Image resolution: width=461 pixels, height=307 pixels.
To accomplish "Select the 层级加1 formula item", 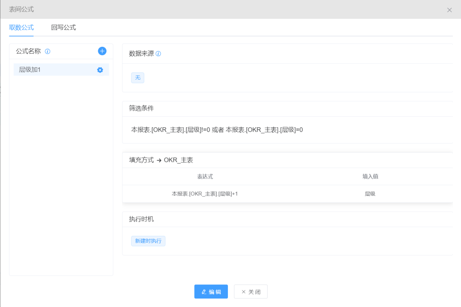I will pos(61,70).
